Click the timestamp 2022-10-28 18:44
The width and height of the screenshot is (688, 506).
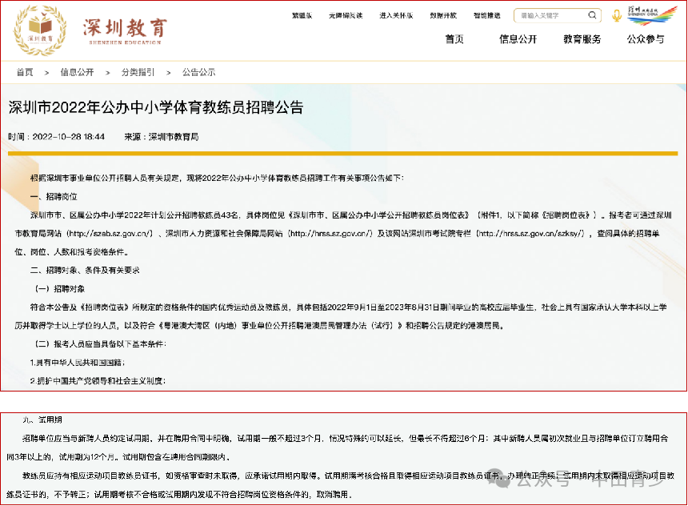69,137
